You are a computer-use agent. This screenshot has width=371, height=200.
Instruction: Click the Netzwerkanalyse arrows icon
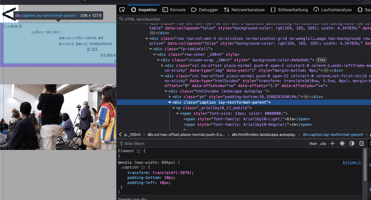point(227,10)
